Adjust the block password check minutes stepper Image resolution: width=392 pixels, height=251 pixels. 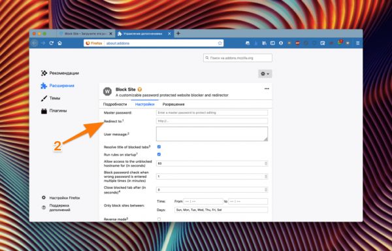tap(266, 176)
